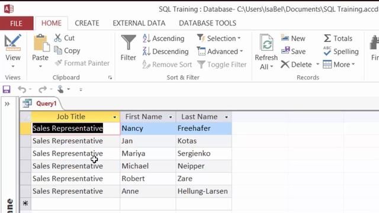Open the Last Name filter arrow
Screen dimensions: 379x213
(226, 117)
